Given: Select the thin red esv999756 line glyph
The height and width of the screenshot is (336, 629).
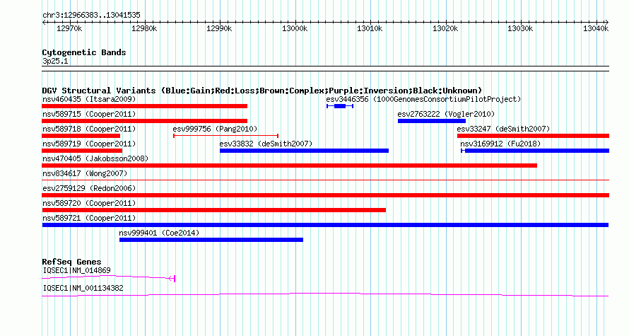Looking at the screenshot, I should [226, 136].
